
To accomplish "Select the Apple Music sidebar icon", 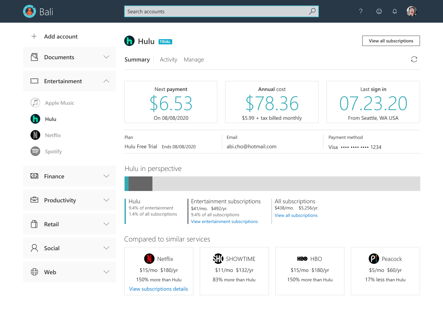I will 35,103.
